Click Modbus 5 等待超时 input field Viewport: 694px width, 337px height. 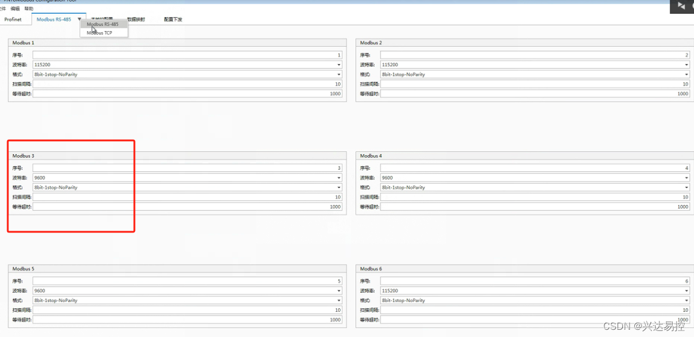point(187,320)
